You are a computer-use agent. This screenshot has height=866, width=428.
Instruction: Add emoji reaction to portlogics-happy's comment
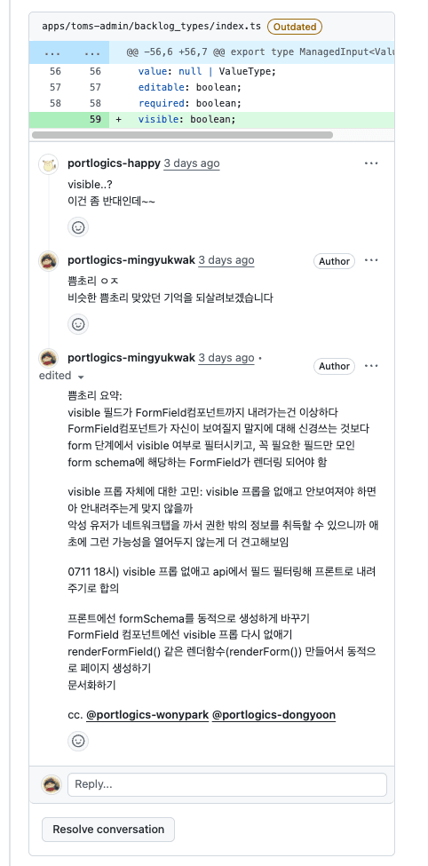pos(78,227)
